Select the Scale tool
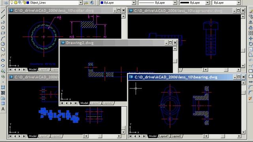 click(251, 49)
